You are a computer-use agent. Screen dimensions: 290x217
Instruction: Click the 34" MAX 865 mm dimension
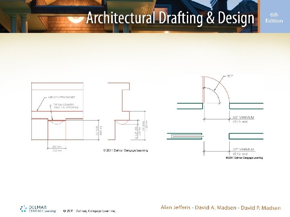tap(99, 131)
